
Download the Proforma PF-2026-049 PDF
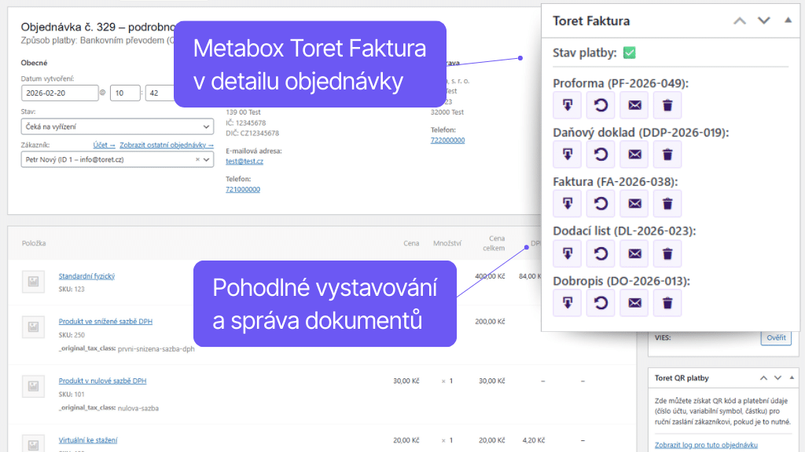pyautogui.click(x=567, y=105)
